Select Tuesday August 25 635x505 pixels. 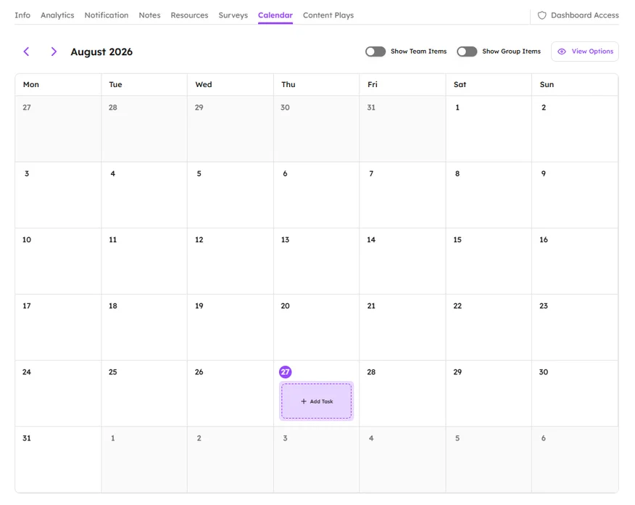pos(144,393)
